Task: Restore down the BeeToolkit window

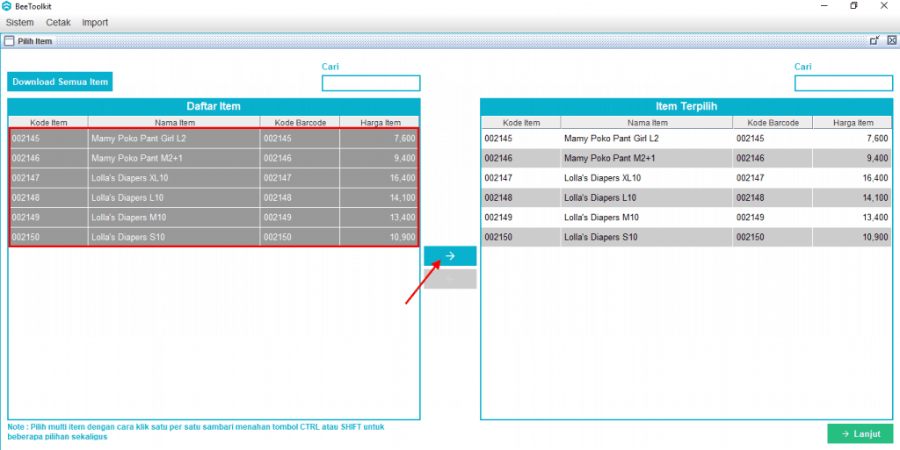Action: (853, 6)
